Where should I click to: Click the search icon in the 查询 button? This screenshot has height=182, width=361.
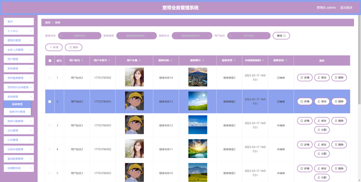coord(285,36)
